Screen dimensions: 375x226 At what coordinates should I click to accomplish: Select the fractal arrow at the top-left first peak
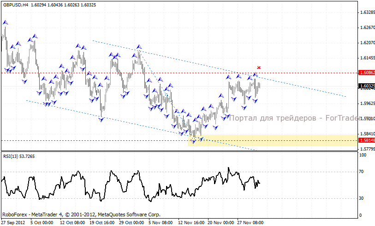click(x=5, y=22)
